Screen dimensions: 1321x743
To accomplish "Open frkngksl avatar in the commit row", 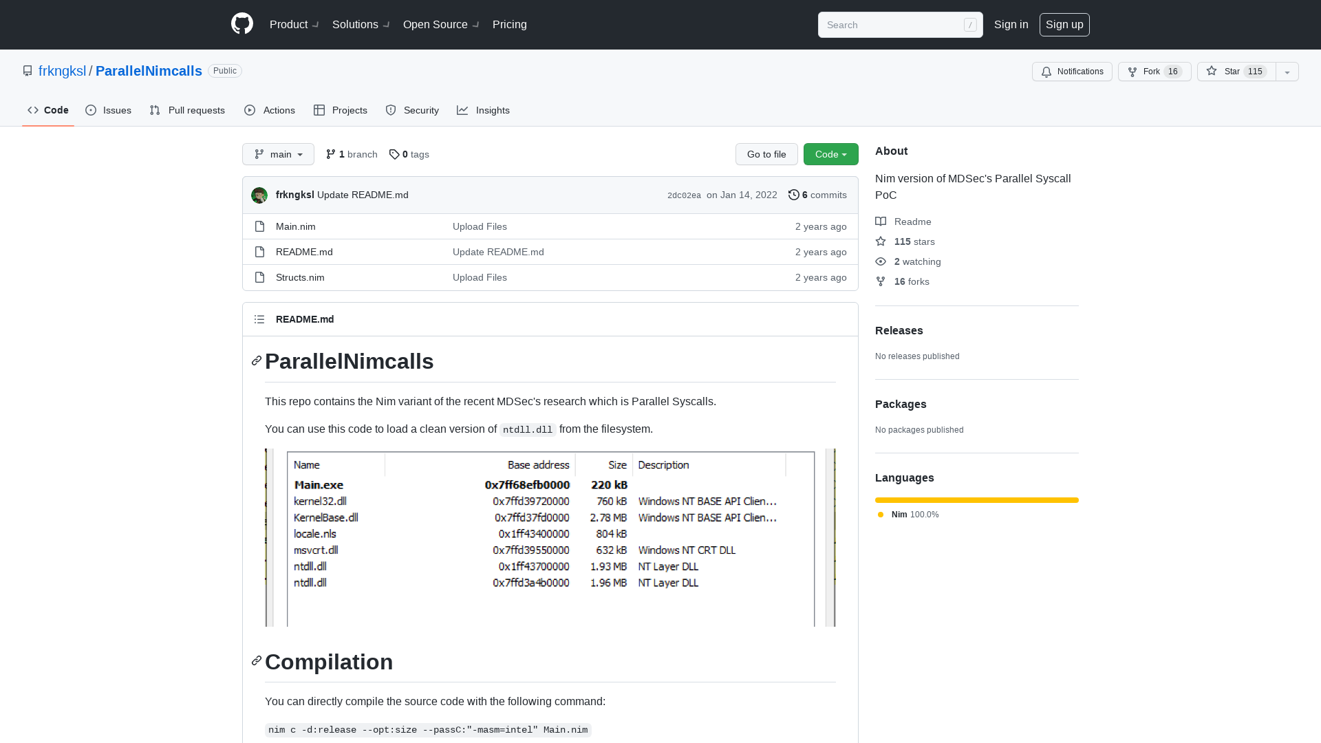I will tap(259, 195).
